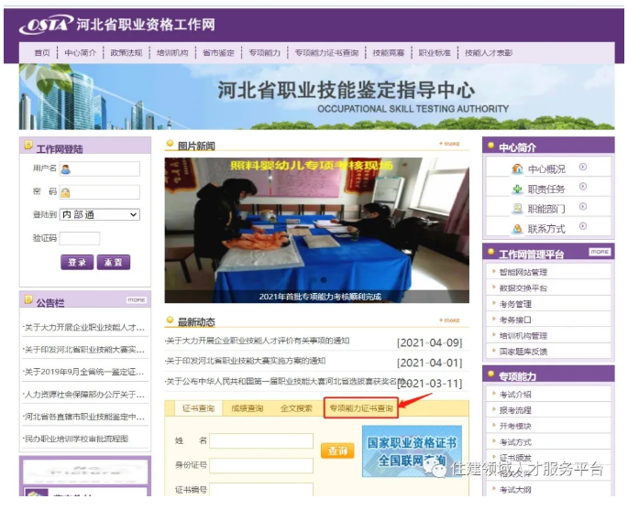The height and width of the screenshot is (510, 628).
Task: Open 培训机构 navigation item
Action: [x=172, y=53]
